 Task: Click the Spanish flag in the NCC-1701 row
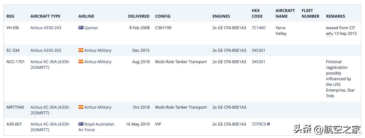click(x=81, y=62)
